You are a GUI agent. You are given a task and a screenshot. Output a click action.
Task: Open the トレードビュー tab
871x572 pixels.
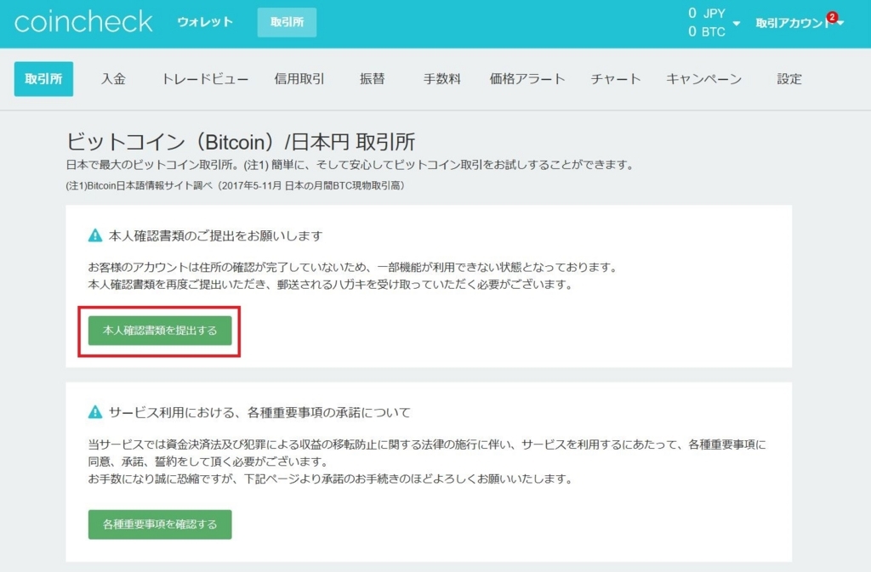click(205, 79)
